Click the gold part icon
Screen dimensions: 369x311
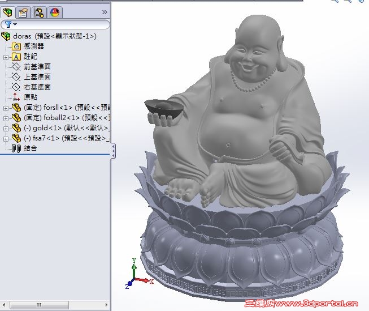click(x=16, y=128)
